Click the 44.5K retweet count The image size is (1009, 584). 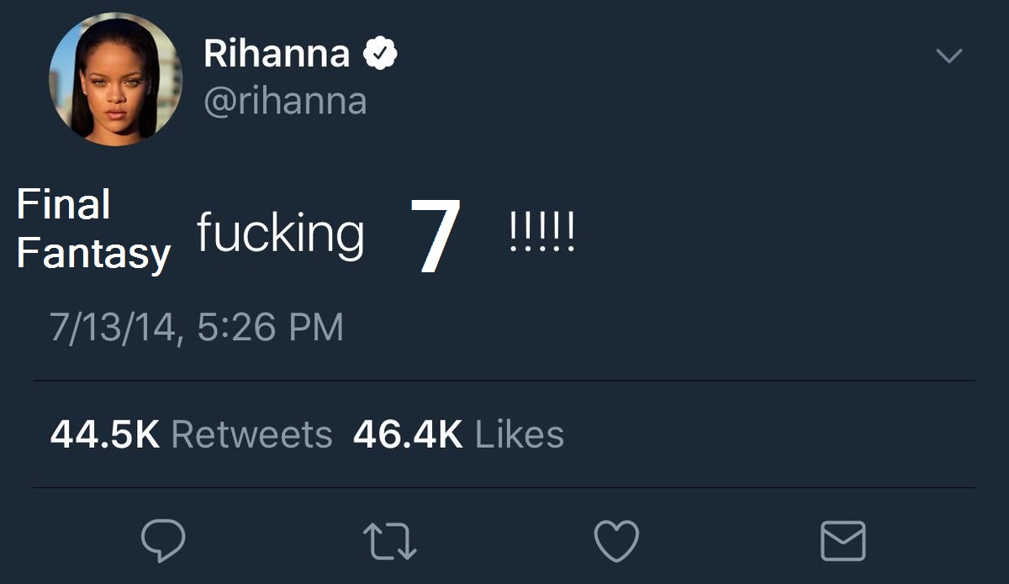105,434
